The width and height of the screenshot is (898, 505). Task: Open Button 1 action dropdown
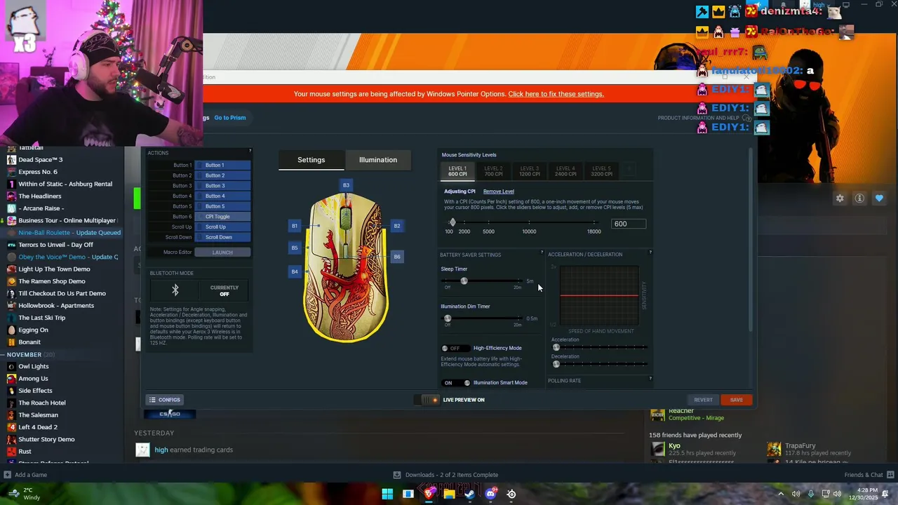[222, 166]
